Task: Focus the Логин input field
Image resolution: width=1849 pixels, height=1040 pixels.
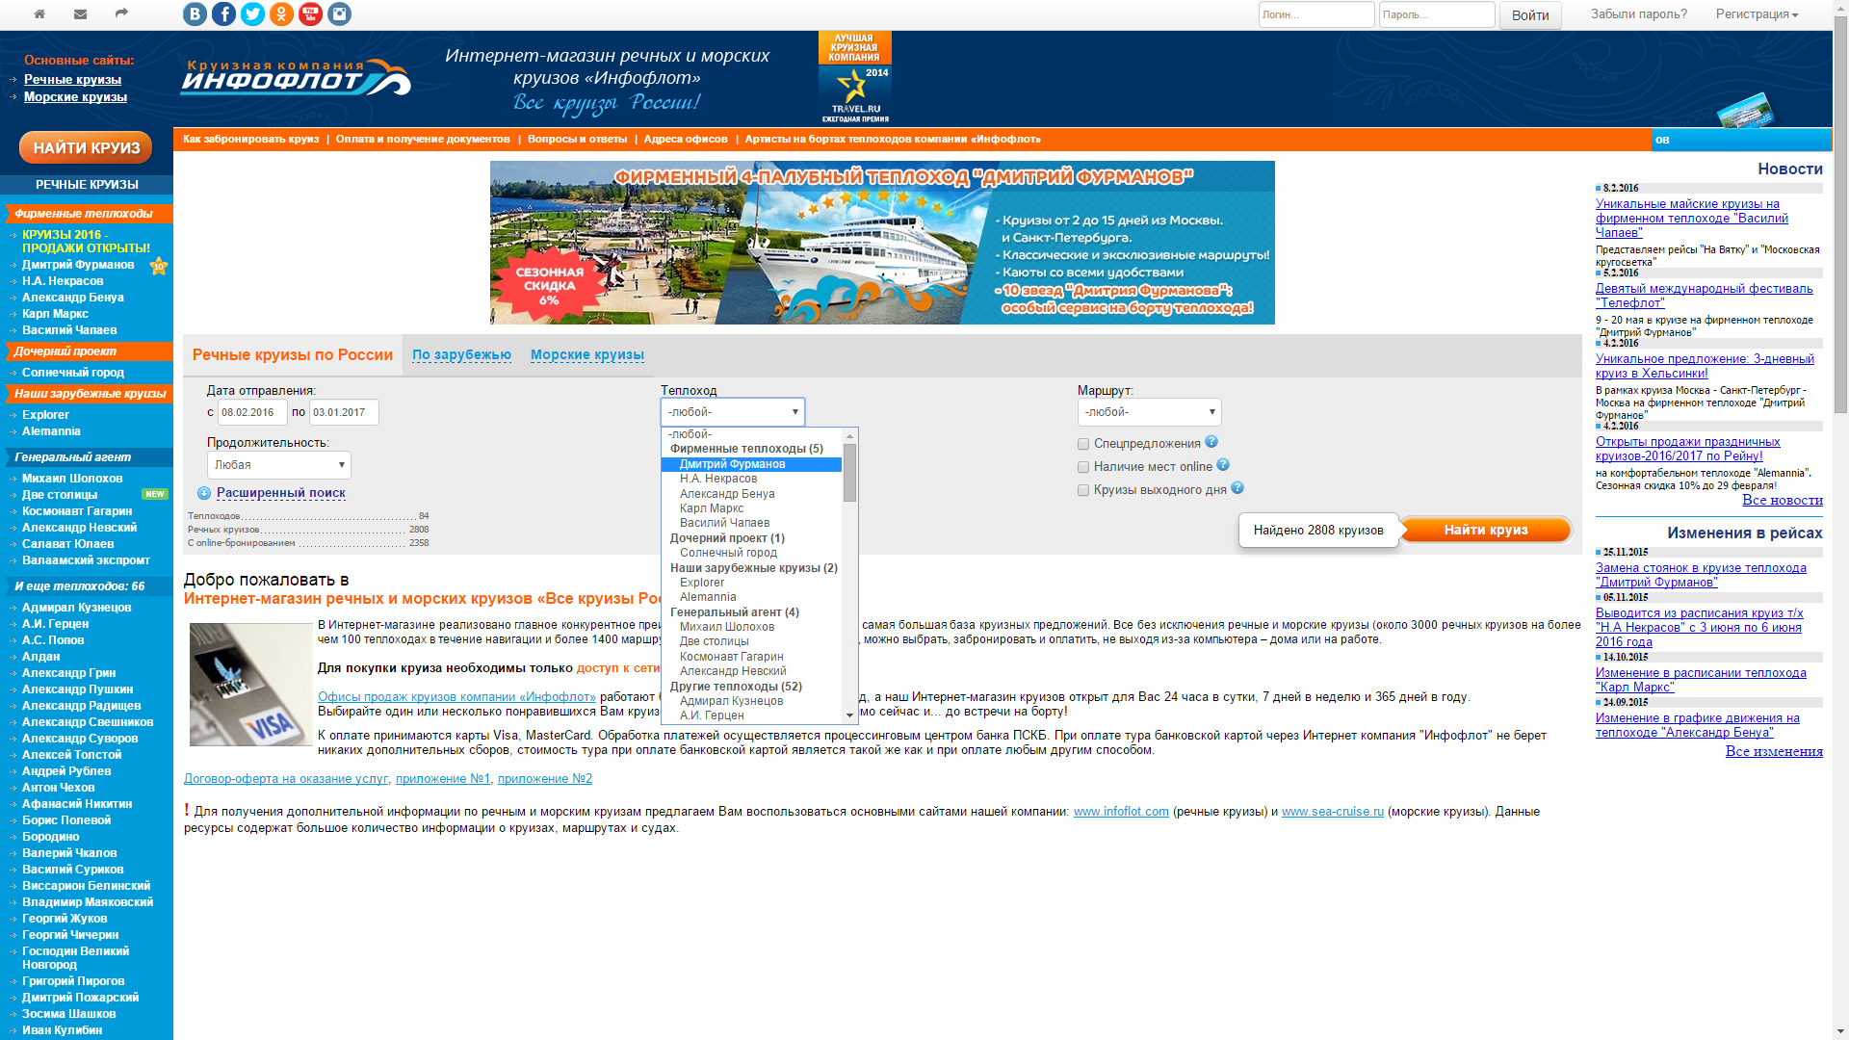Action: pyautogui.click(x=1315, y=14)
